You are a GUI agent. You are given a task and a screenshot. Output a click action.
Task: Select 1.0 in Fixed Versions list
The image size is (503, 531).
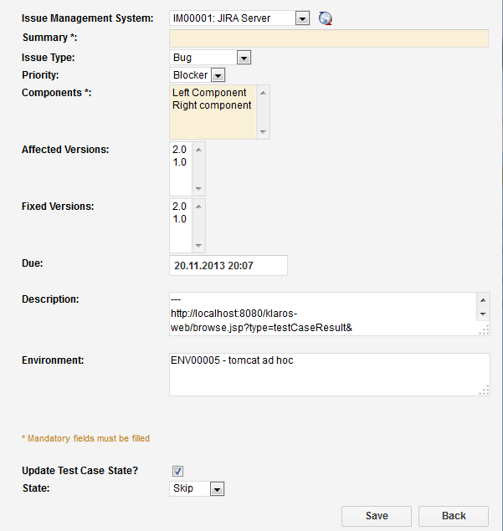coord(180,219)
